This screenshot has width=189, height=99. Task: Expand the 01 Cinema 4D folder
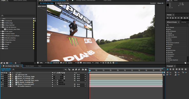tap(1, 21)
